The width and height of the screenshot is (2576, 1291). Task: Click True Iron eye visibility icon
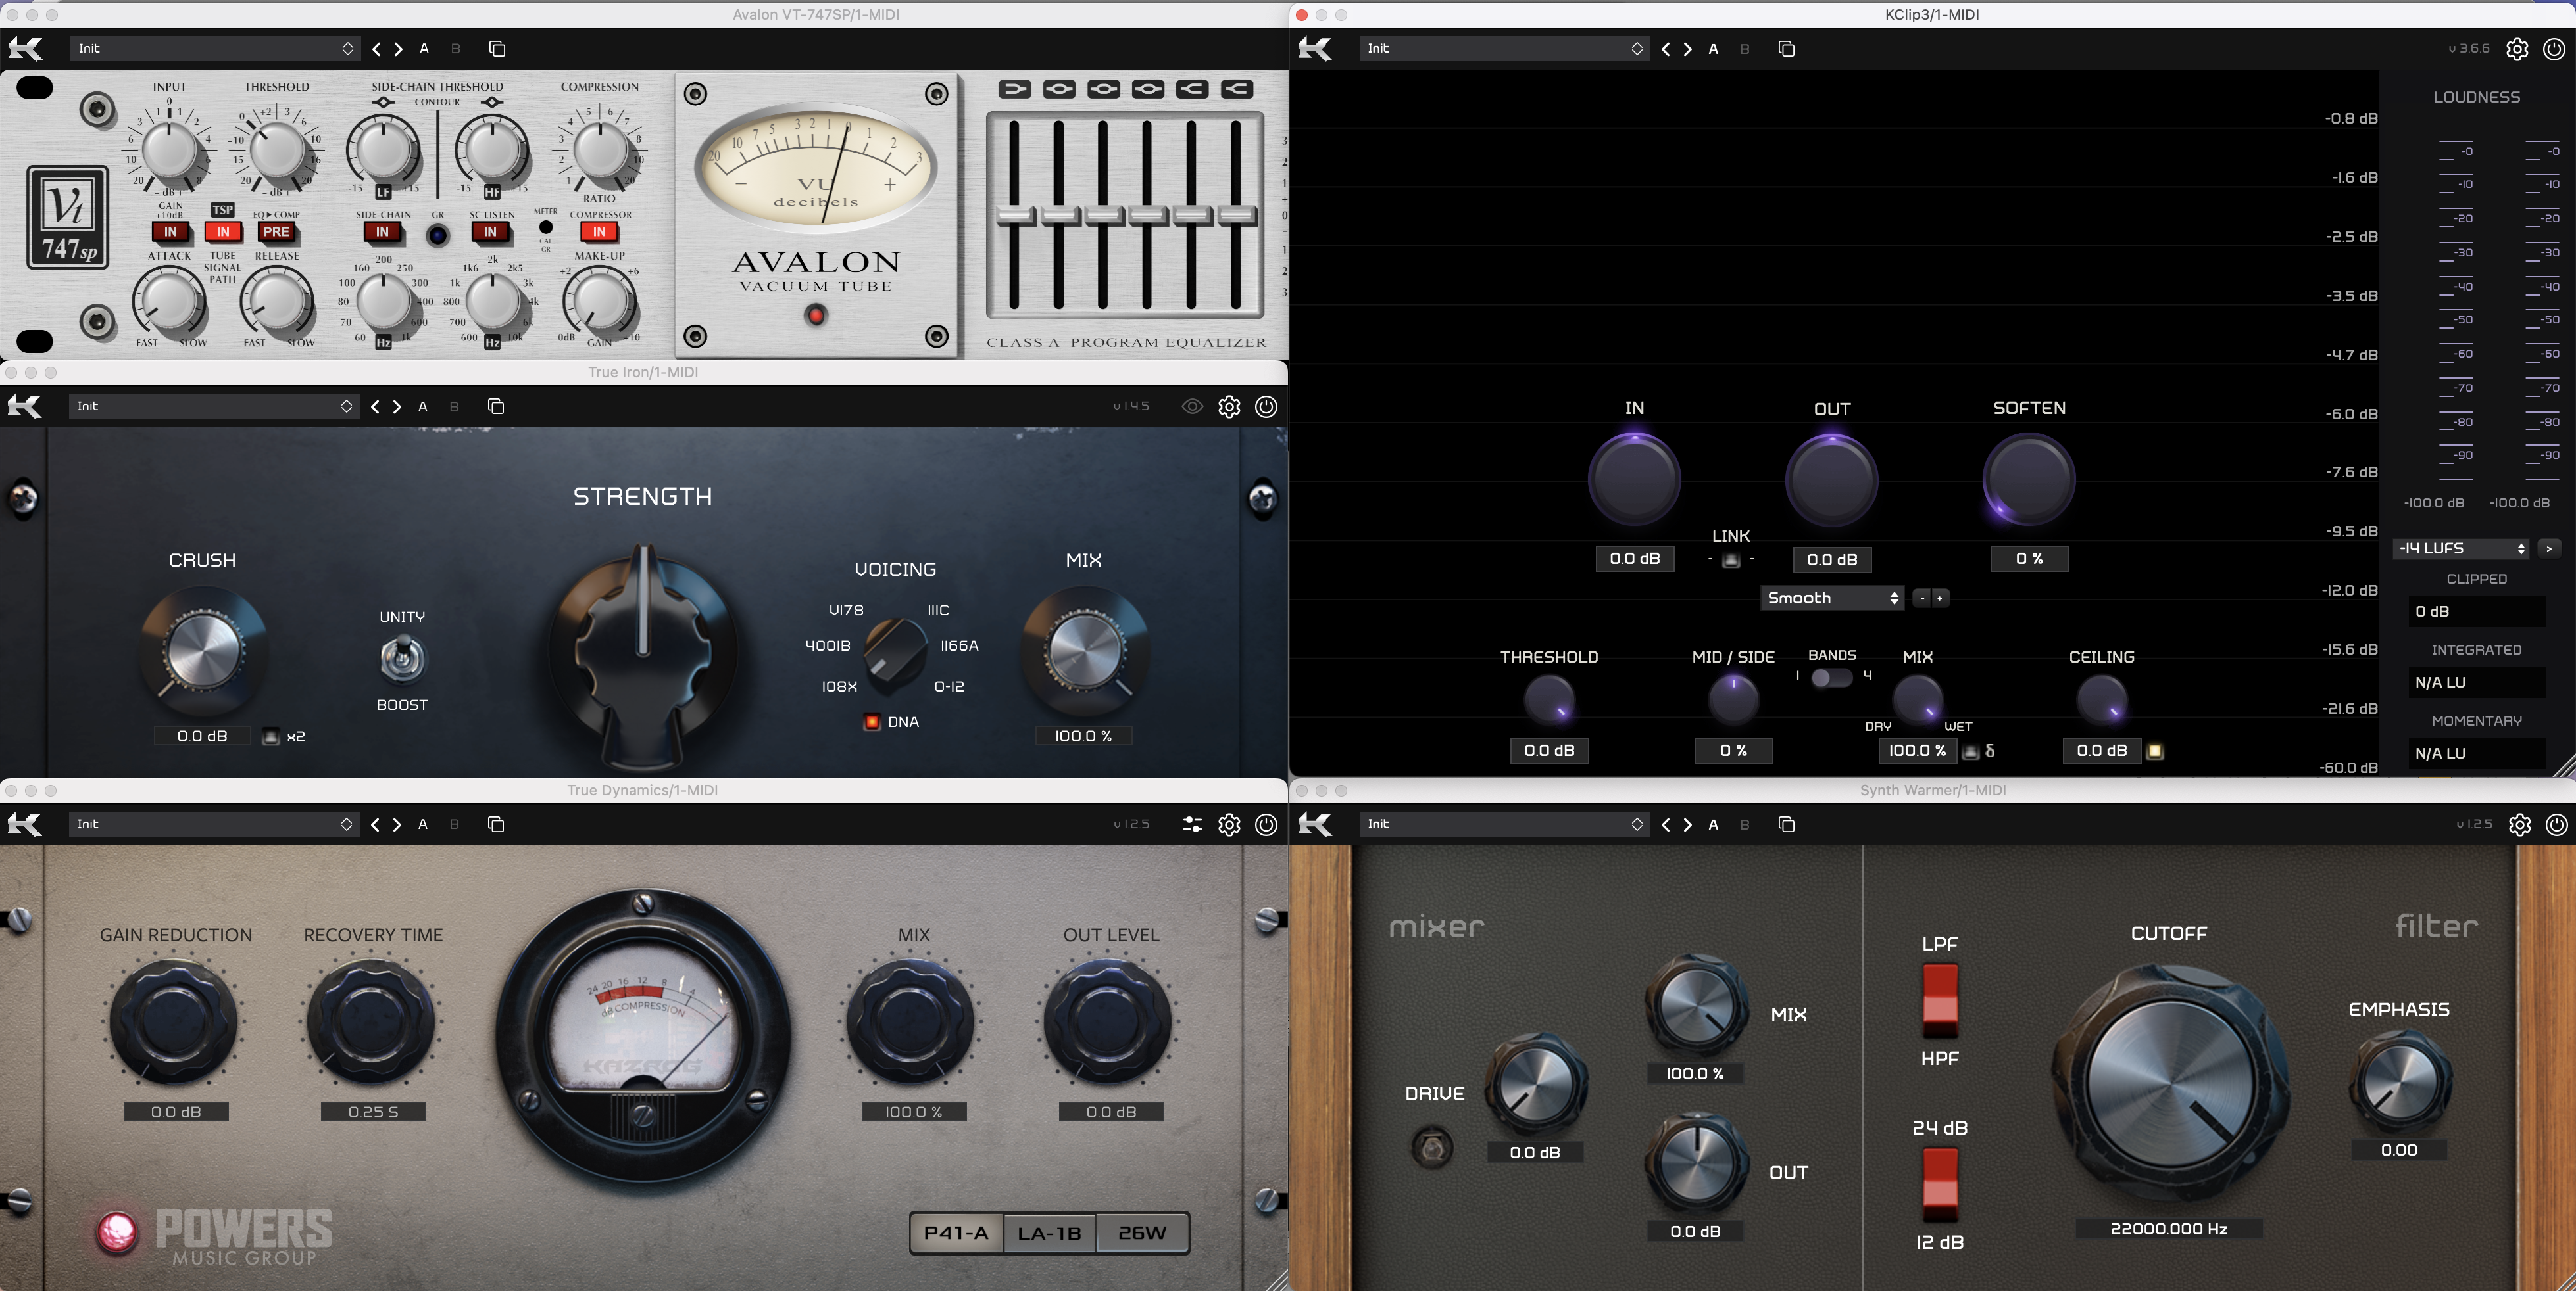1192,407
